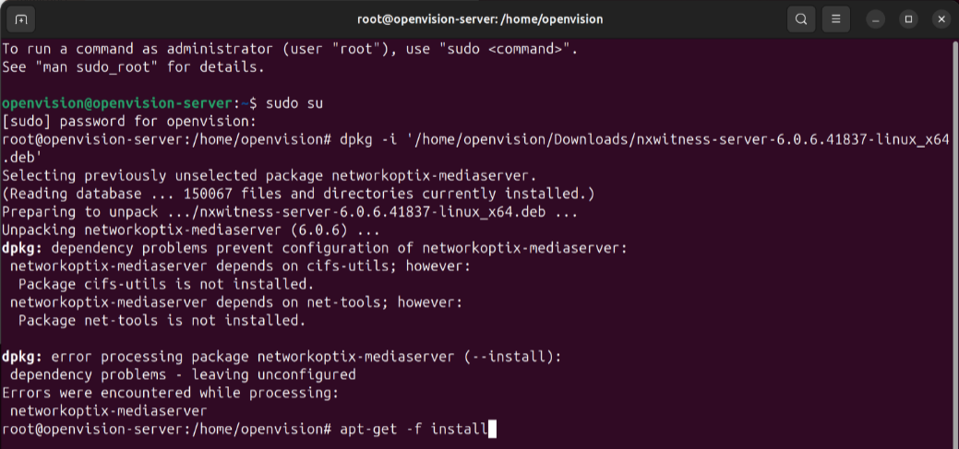Click the 'Preparing to unpack' line
959x449 pixels.
click(290, 212)
